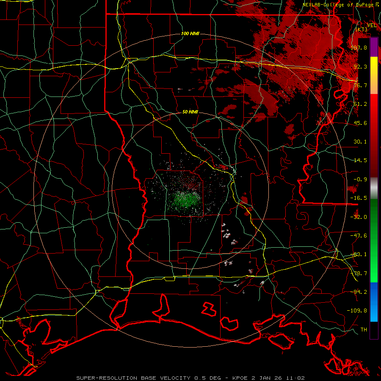Select the 30.1 scale value
Screen dimensions: 381x381
360,142
